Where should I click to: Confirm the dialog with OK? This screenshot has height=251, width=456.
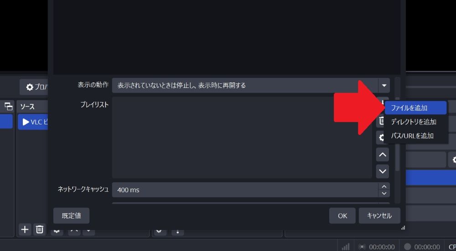click(342, 216)
